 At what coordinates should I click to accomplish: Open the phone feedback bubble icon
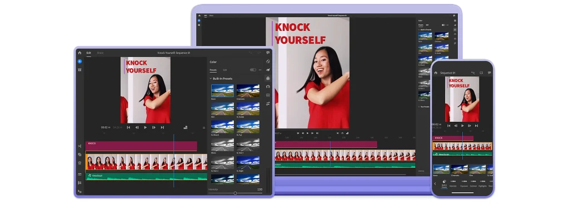click(x=489, y=73)
